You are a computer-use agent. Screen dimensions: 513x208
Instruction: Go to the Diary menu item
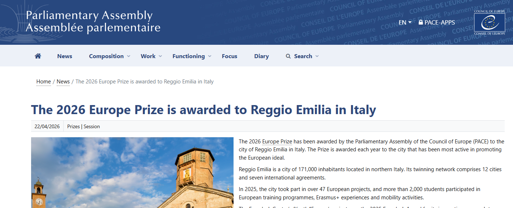[261, 56]
